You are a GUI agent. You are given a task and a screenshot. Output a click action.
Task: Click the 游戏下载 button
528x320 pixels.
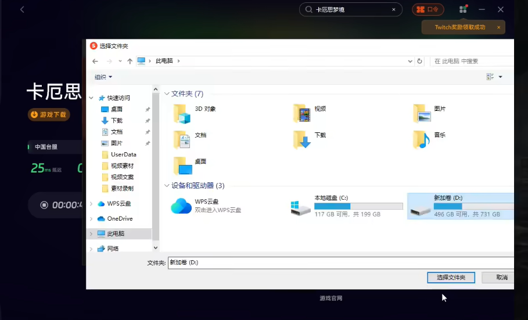[x=49, y=114]
